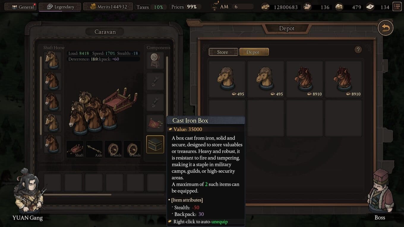Click the top Shaft Horse slot
Viewport: 404px width, 227px height.
pyautogui.click(x=53, y=61)
